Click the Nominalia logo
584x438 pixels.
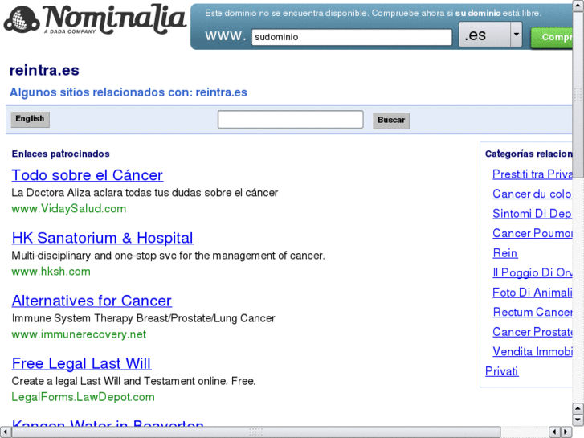pyautogui.click(x=95, y=21)
